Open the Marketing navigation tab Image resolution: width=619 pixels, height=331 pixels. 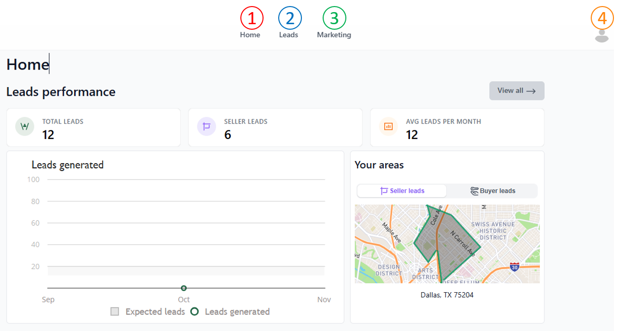click(x=334, y=35)
